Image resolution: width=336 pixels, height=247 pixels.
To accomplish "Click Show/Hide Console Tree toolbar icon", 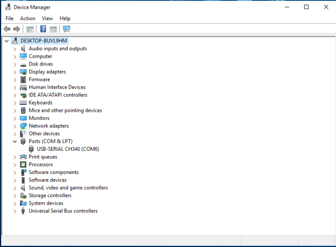I will coord(30,29).
